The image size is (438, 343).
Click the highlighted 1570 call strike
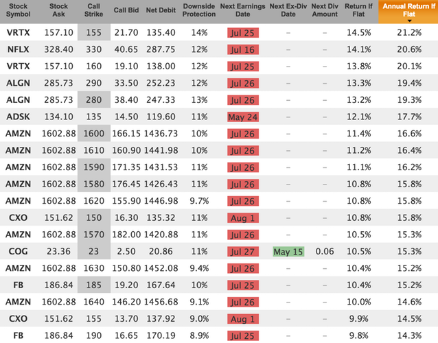click(94, 235)
